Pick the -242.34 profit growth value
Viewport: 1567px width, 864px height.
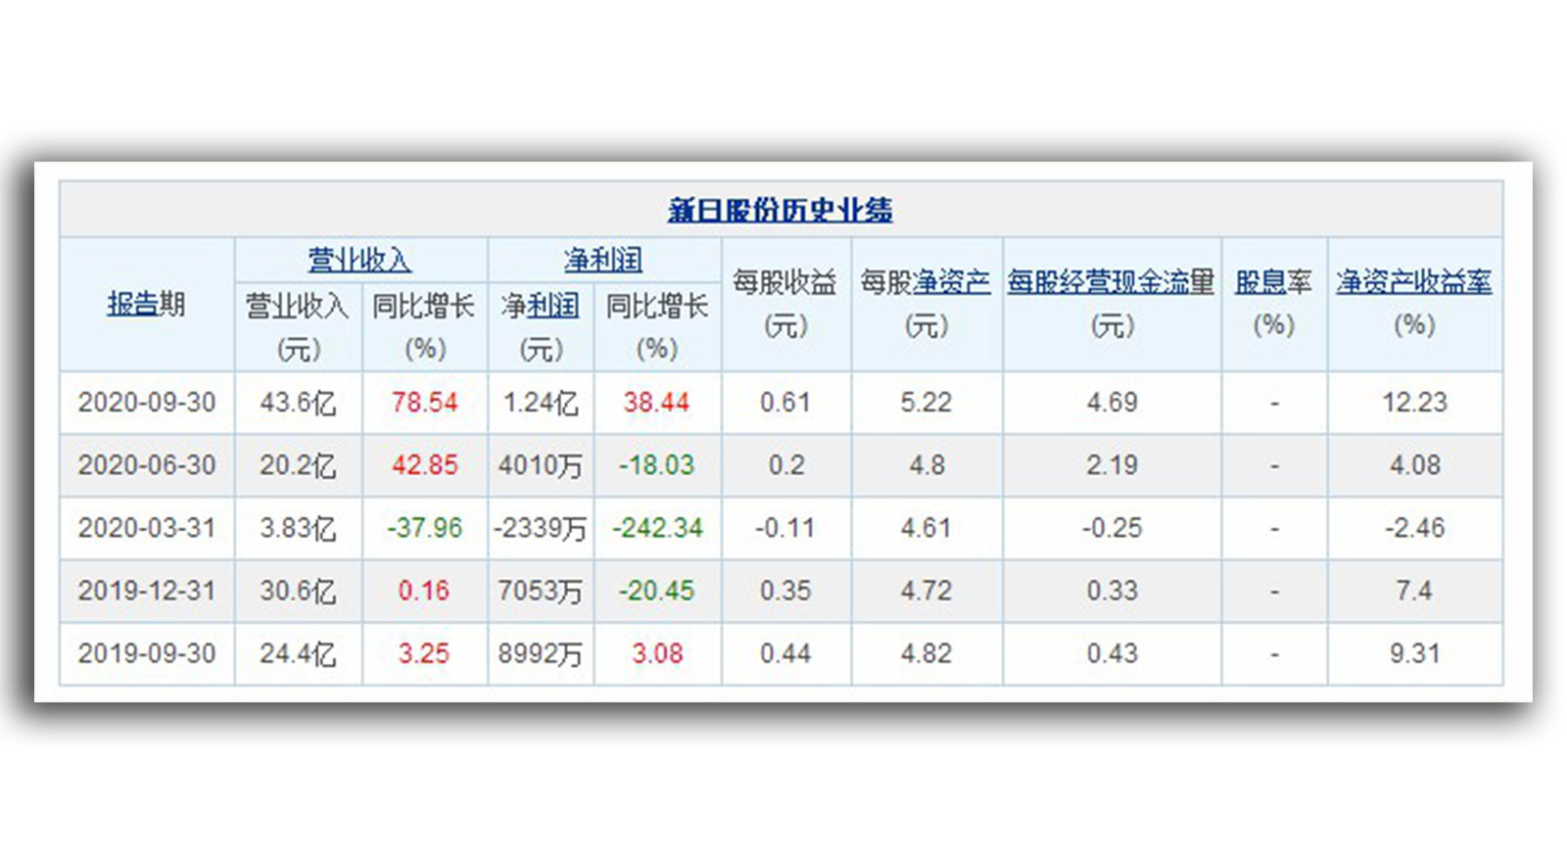tap(658, 528)
